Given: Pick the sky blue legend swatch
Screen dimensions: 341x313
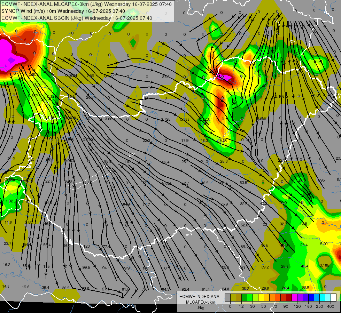Looking at the screenshot, I should [317, 297].
